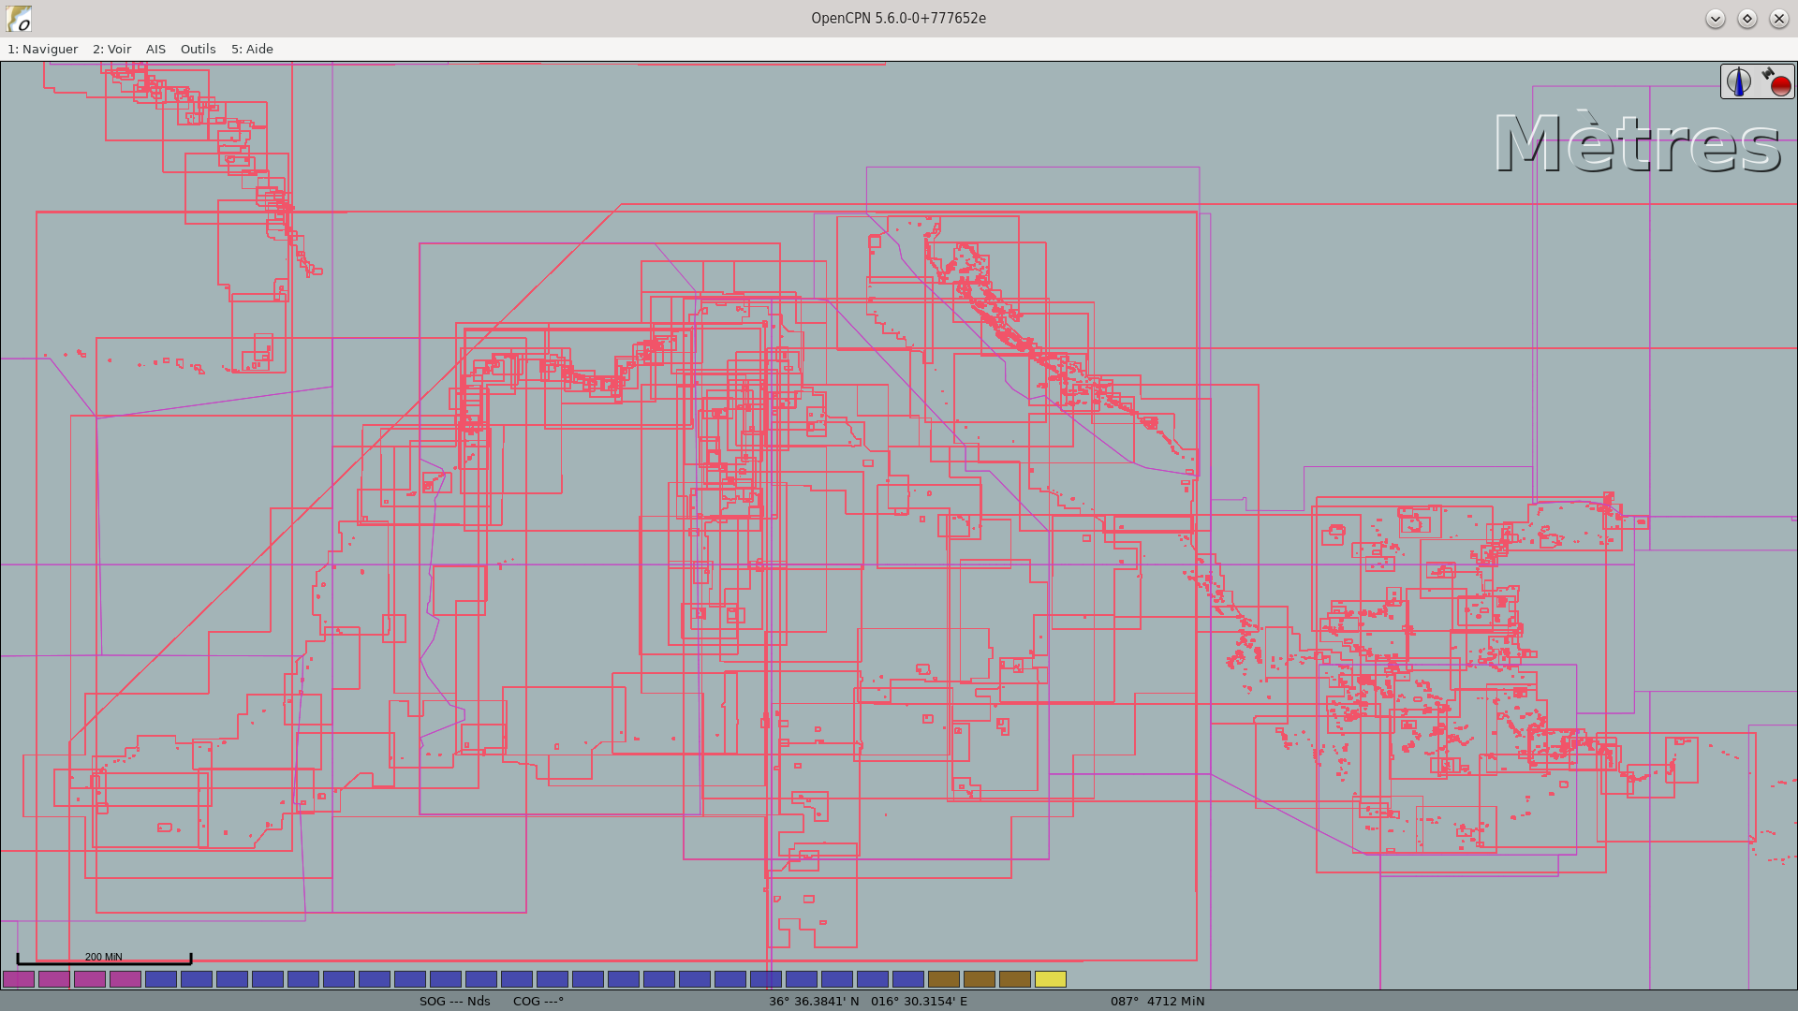Open the AIS menu
The image size is (1798, 1011).
click(155, 49)
